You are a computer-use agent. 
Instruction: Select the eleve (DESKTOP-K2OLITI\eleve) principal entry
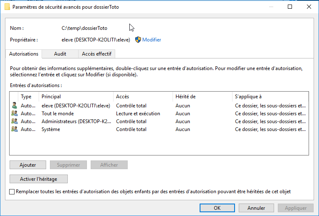pyautogui.click(x=76, y=106)
